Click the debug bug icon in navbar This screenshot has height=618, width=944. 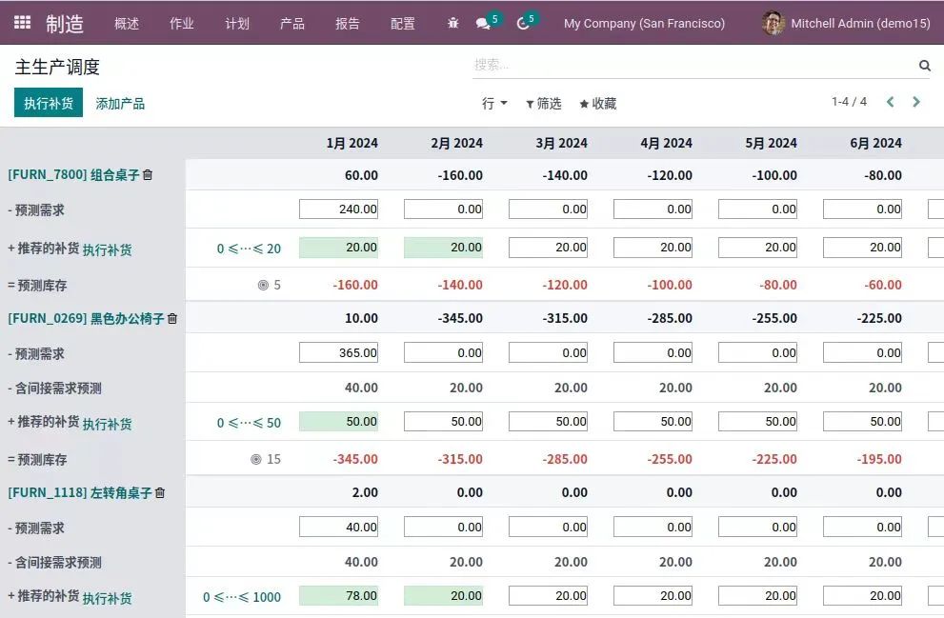click(x=452, y=24)
